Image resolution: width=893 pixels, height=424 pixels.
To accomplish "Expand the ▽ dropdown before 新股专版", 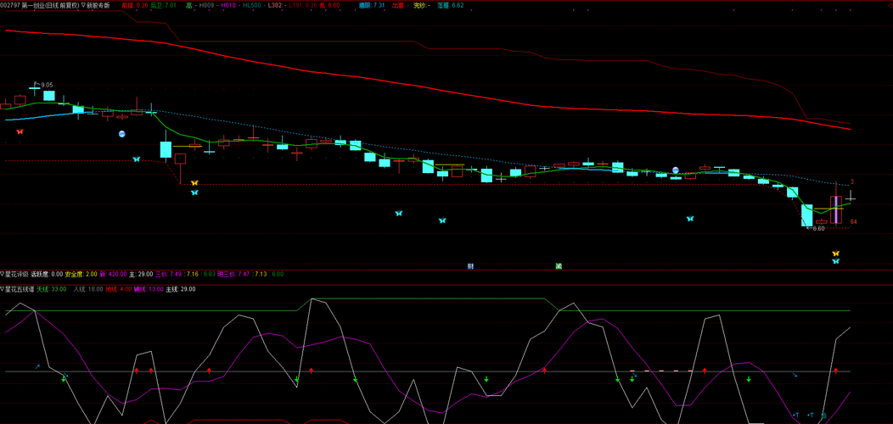I will [83, 4].
